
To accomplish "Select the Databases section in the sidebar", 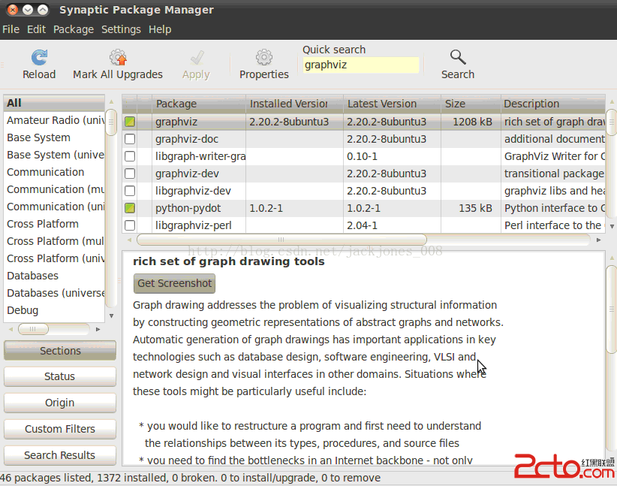I will pos(33,276).
